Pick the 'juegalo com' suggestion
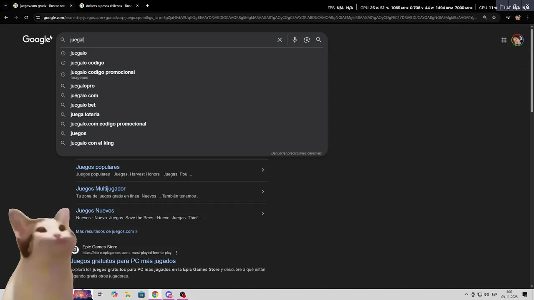 click(84, 95)
